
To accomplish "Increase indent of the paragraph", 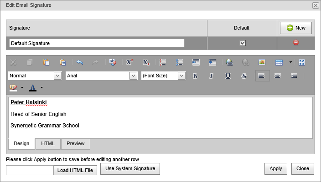I will tap(196, 62).
